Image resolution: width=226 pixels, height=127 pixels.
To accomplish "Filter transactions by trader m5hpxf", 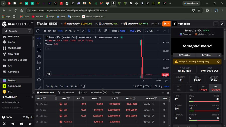I will coord(153,110).
